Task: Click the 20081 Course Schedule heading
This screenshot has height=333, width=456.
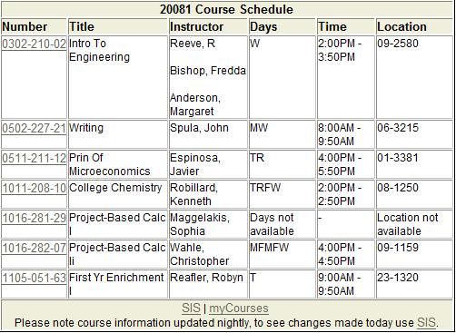Action: tap(226, 9)
